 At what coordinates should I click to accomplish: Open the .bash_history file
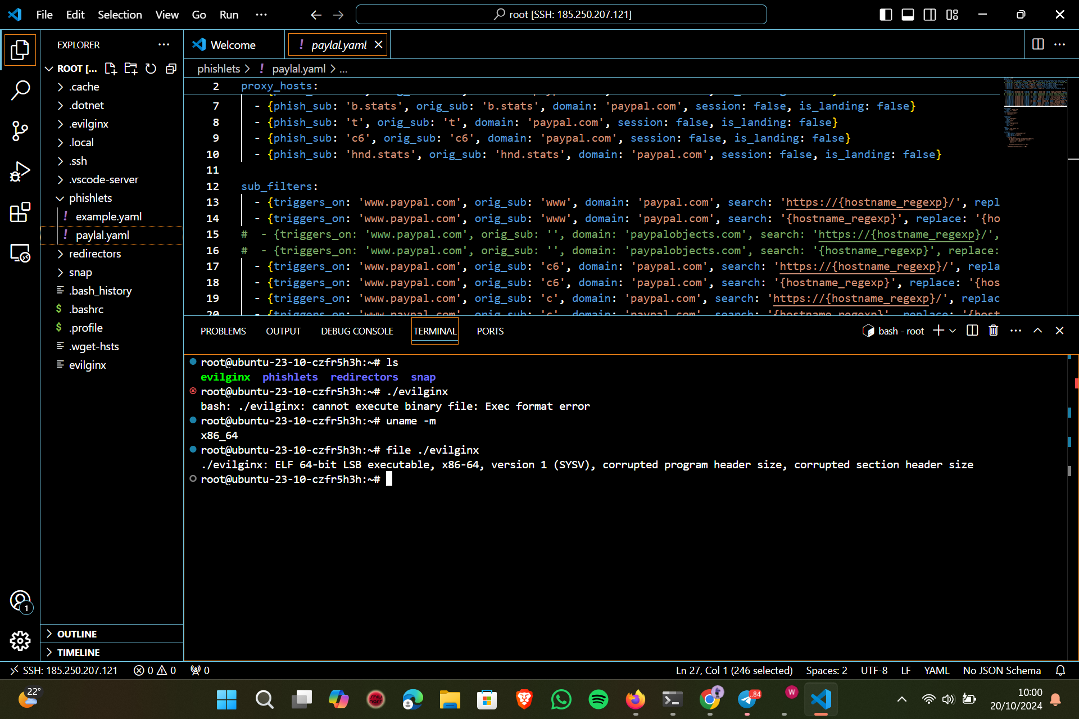pos(112,291)
